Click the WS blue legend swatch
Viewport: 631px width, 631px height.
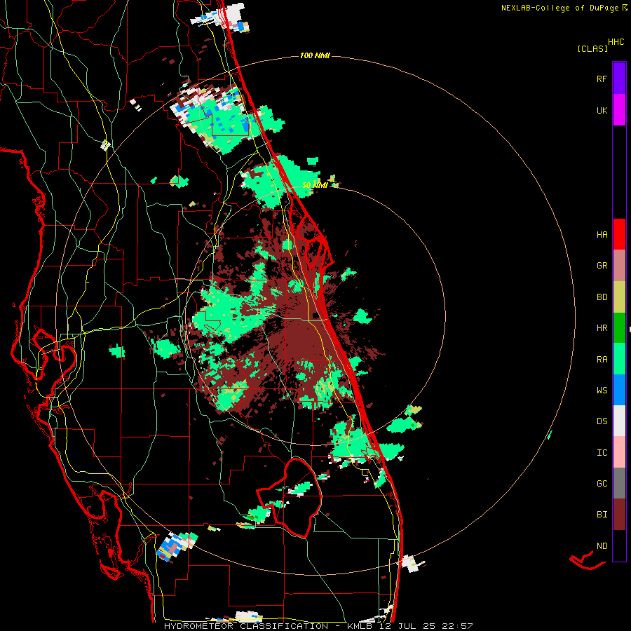click(619, 390)
